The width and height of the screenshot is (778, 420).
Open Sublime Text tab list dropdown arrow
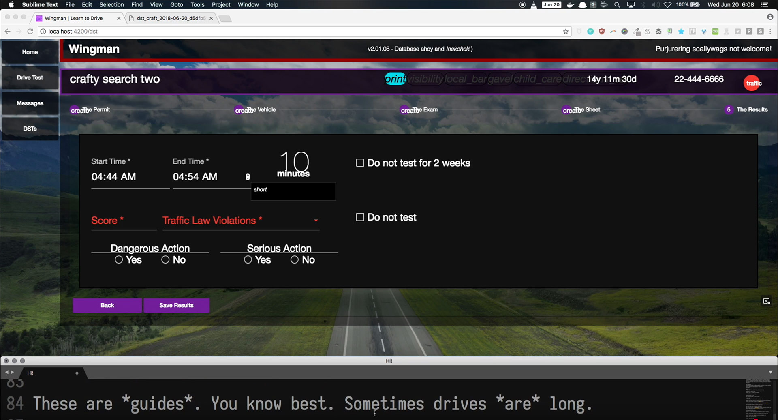click(x=770, y=372)
